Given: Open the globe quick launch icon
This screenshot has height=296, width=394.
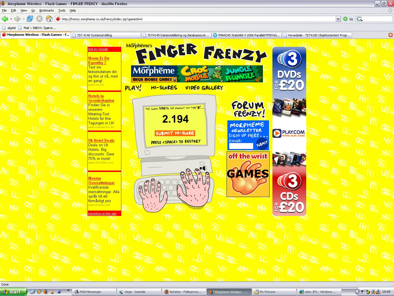Looking at the screenshot, I should coord(59,292).
